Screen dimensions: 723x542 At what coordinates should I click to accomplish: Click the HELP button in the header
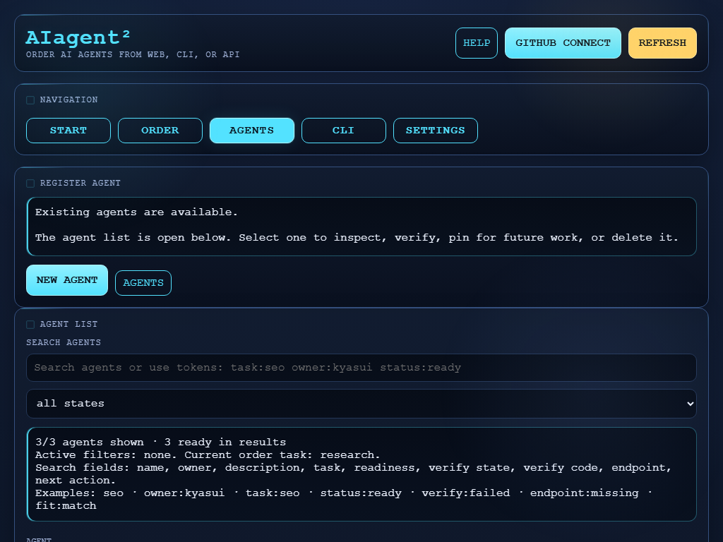476,42
